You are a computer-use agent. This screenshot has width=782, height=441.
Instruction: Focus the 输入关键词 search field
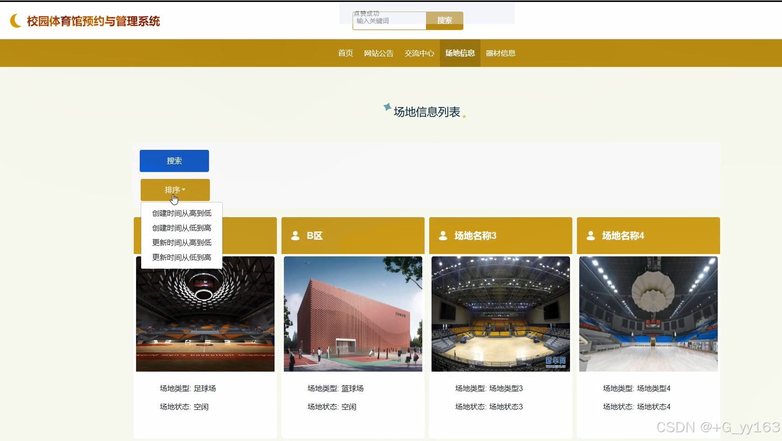pos(389,21)
